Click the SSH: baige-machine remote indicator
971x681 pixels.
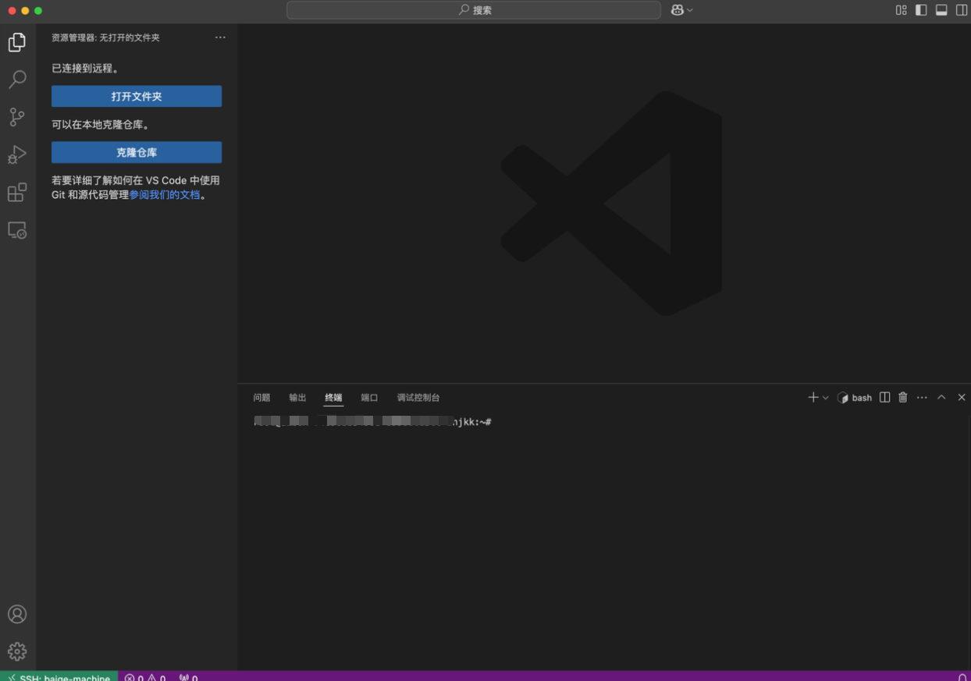(59, 676)
